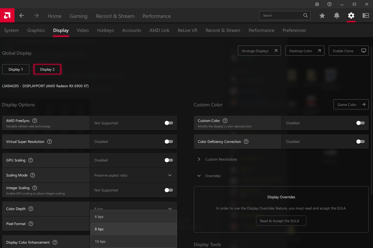Screen dimensions: 373x248
Task: Open top Performance tab
Action: tap(157, 16)
